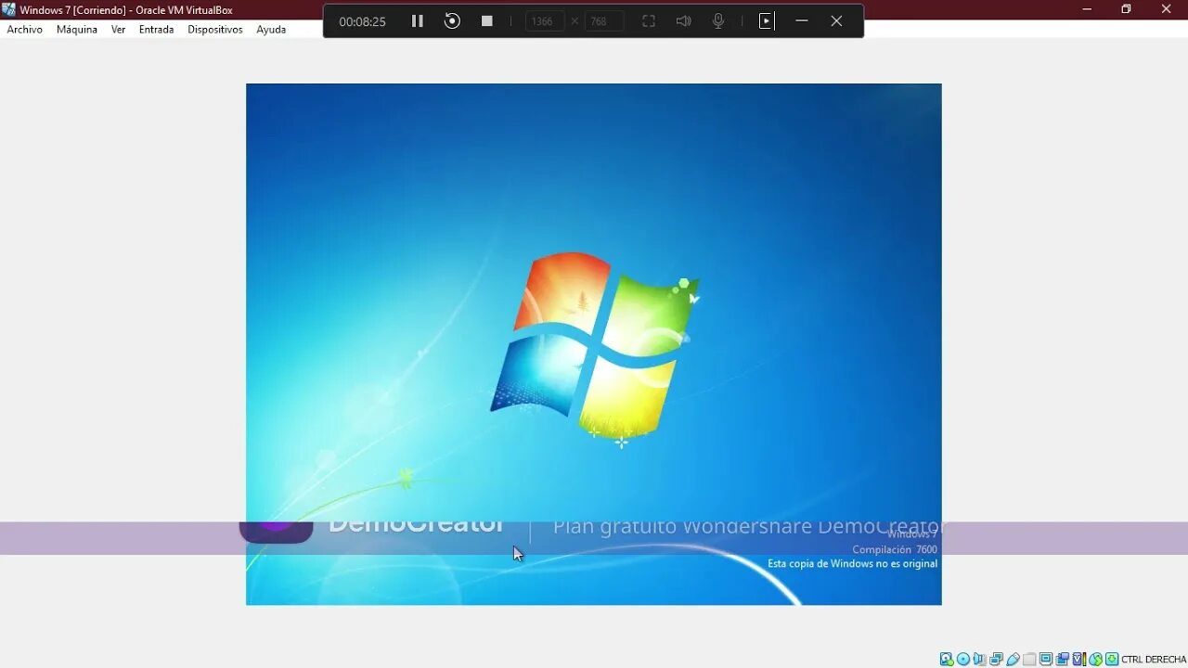
Task: Stop the recording with the square button
Action: point(486,20)
